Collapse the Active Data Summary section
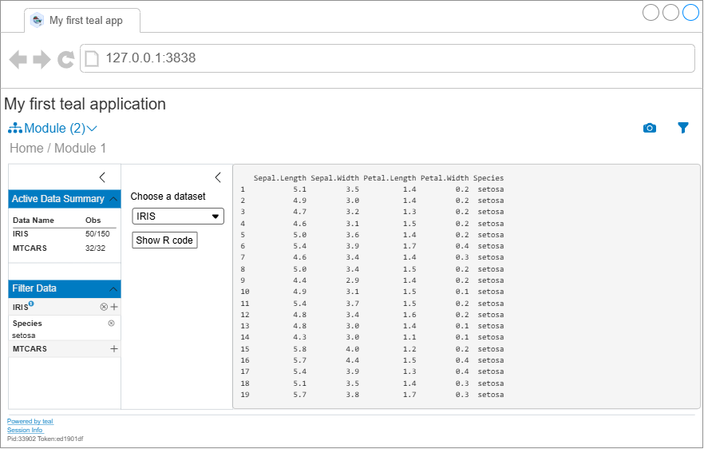This screenshot has height=449, width=704. (x=113, y=199)
